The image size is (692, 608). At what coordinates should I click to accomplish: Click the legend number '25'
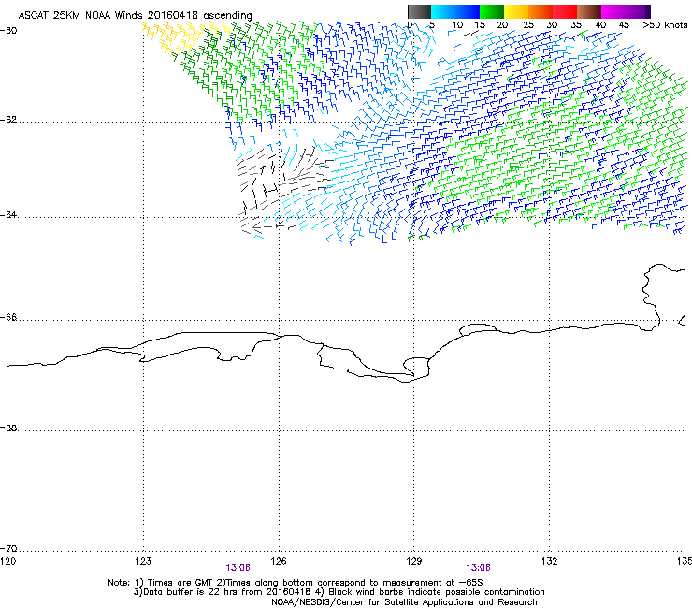pyautogui.click(x=528, y=25)
